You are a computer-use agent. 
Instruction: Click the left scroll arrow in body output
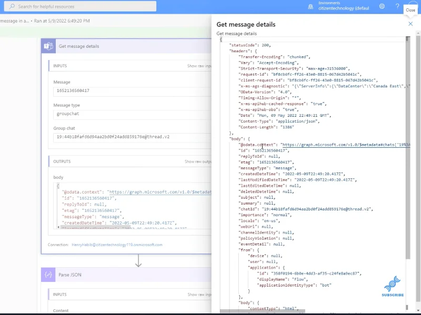tap(58, 227)
